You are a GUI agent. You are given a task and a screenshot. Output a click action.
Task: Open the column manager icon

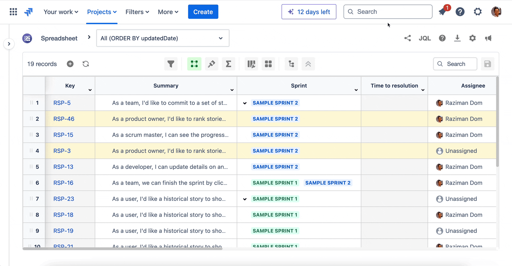pos(251,64)
